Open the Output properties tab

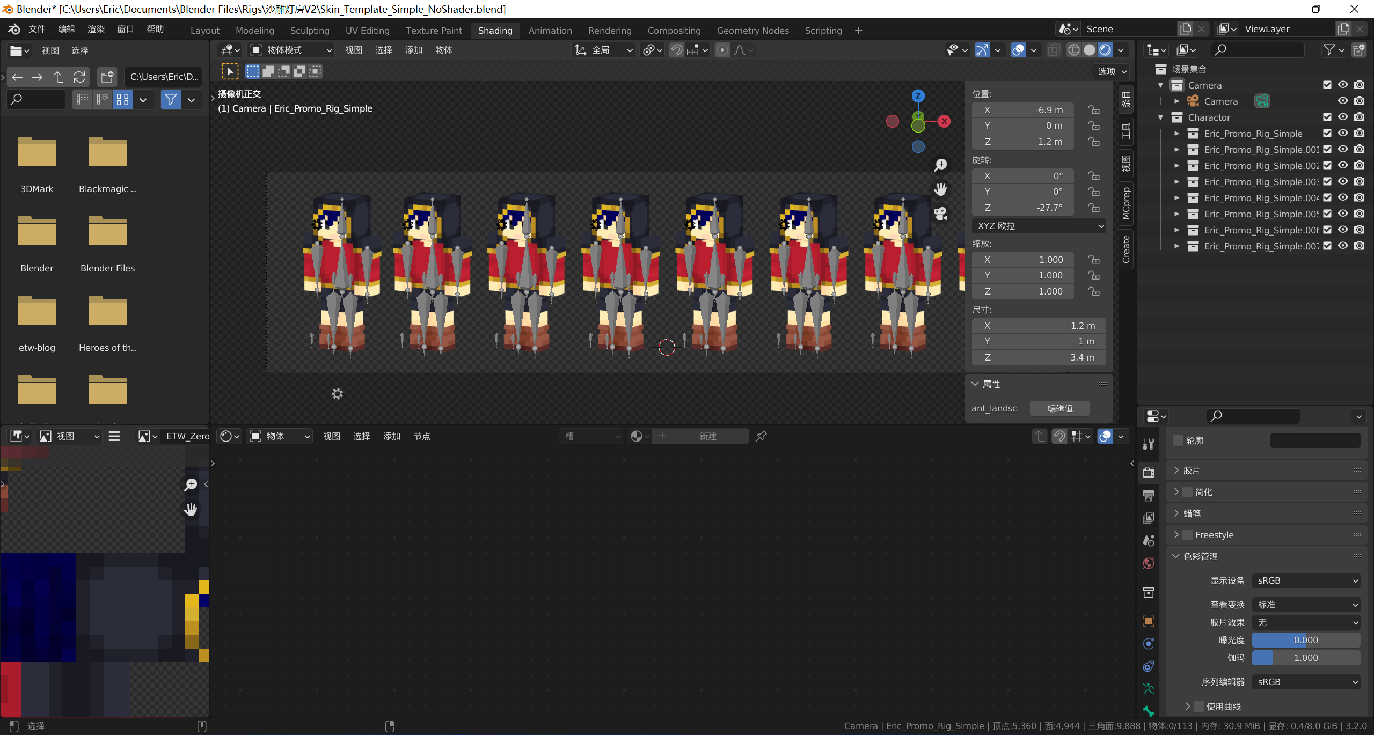point(1149,495)
